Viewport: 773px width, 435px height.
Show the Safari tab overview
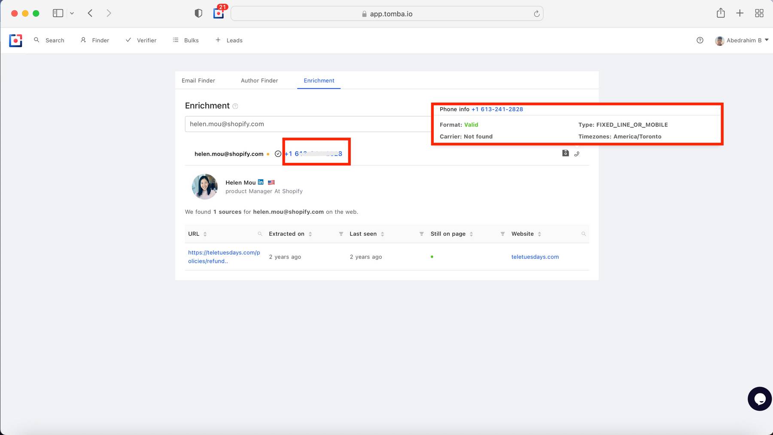pos(759,13)
